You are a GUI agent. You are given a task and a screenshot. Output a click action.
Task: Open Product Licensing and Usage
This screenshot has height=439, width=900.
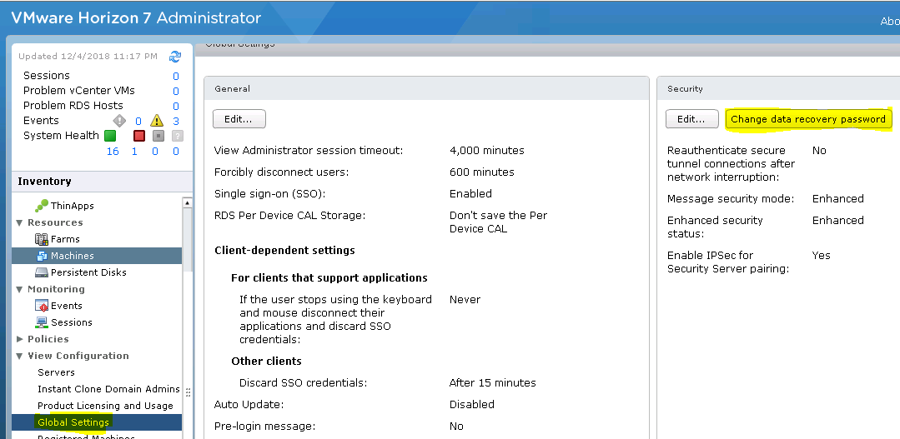(105, 406)
